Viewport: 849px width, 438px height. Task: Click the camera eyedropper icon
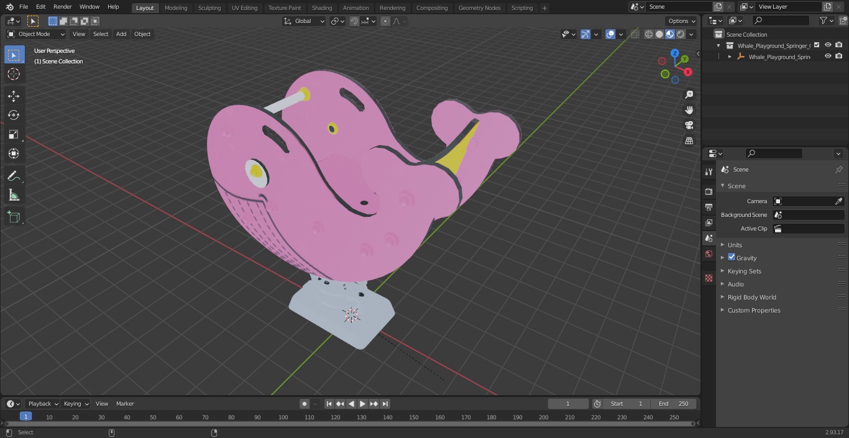[x=838, y=201]
